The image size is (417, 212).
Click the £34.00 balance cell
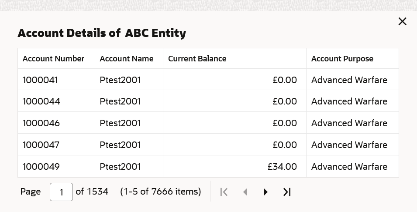click(282, 167)
